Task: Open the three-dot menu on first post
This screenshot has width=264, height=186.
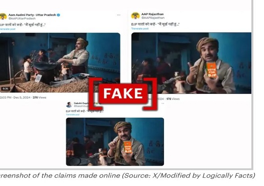Action: 118,15
